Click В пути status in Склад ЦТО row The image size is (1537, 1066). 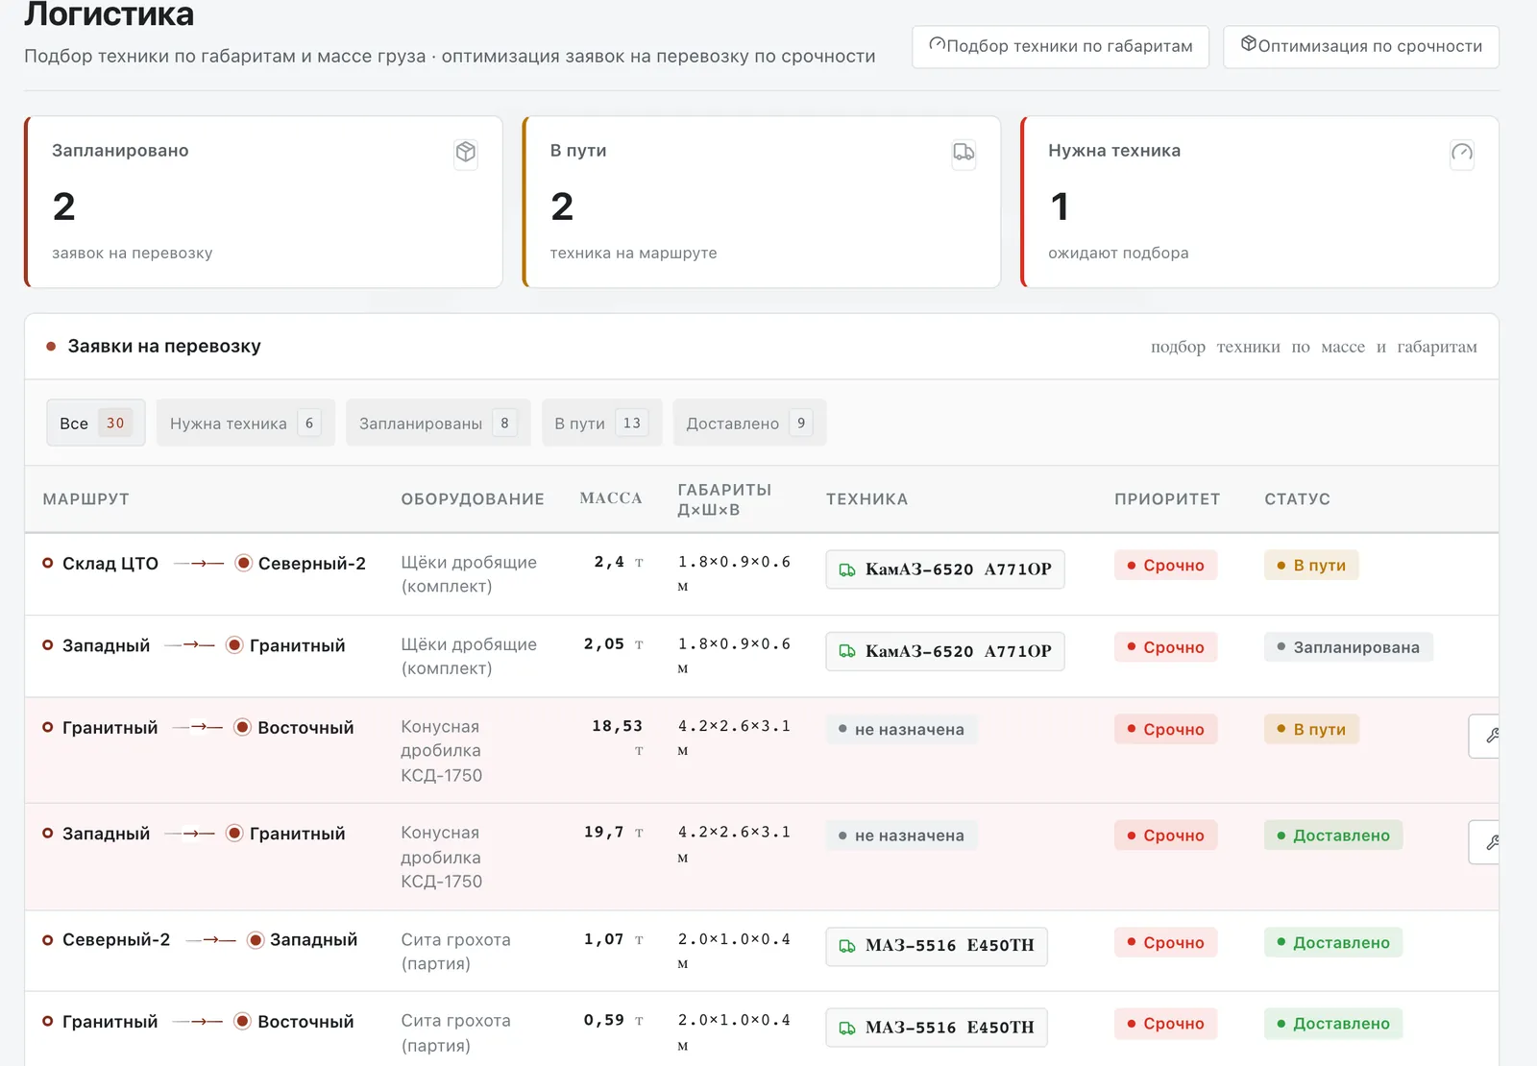tap(1311, 565)
